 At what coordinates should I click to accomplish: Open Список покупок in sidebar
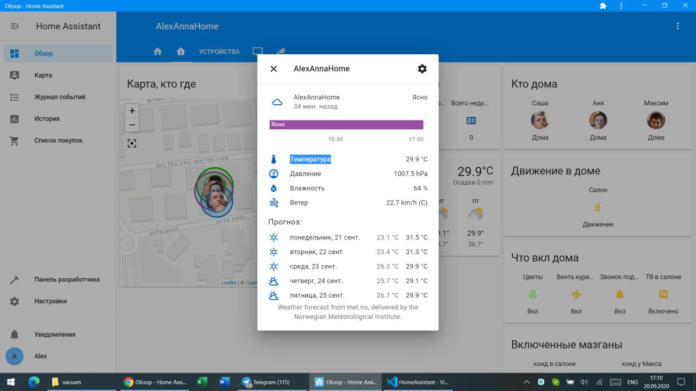pos(58,140)
